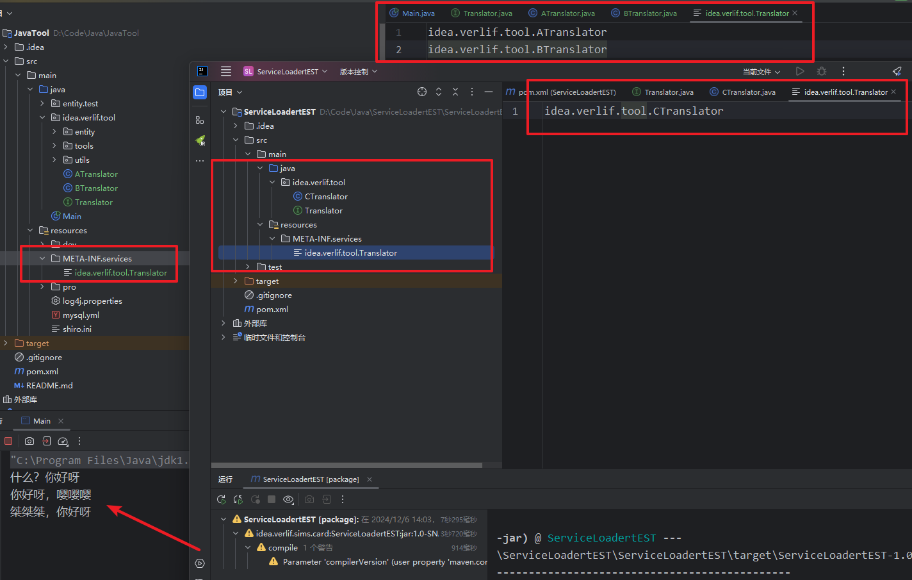The height and width of the screenshot is (580, 912).
Task: Toggle the eye filter icon in run panel
Action: click(x=288, y=499)
